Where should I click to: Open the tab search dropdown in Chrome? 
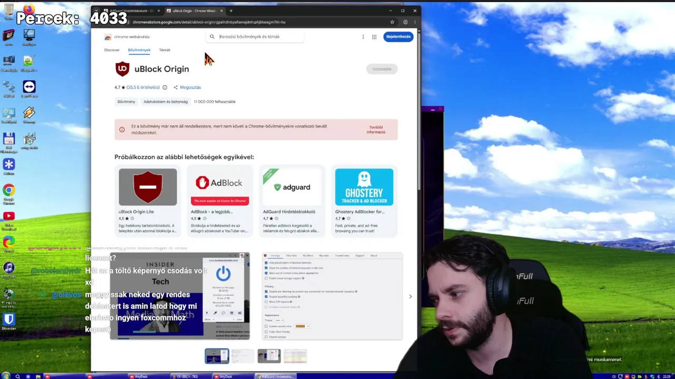click(x=97, y=11)
